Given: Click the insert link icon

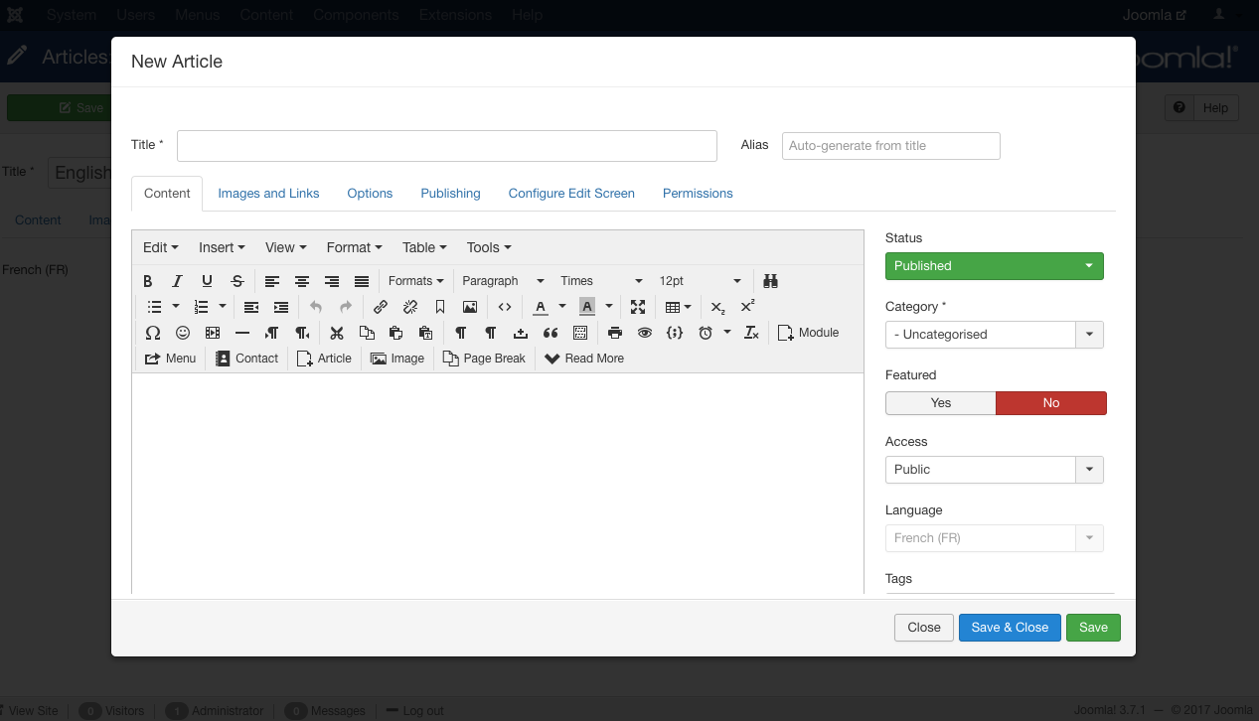Looking at the screenshot, I should tap(381, 307).
